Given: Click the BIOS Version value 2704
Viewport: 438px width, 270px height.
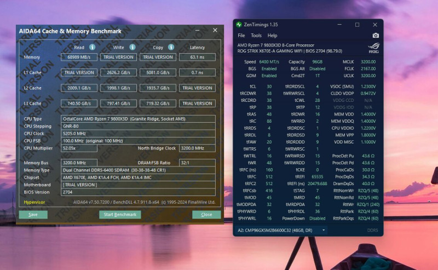Looking at the screenshot, I should 138,192.
